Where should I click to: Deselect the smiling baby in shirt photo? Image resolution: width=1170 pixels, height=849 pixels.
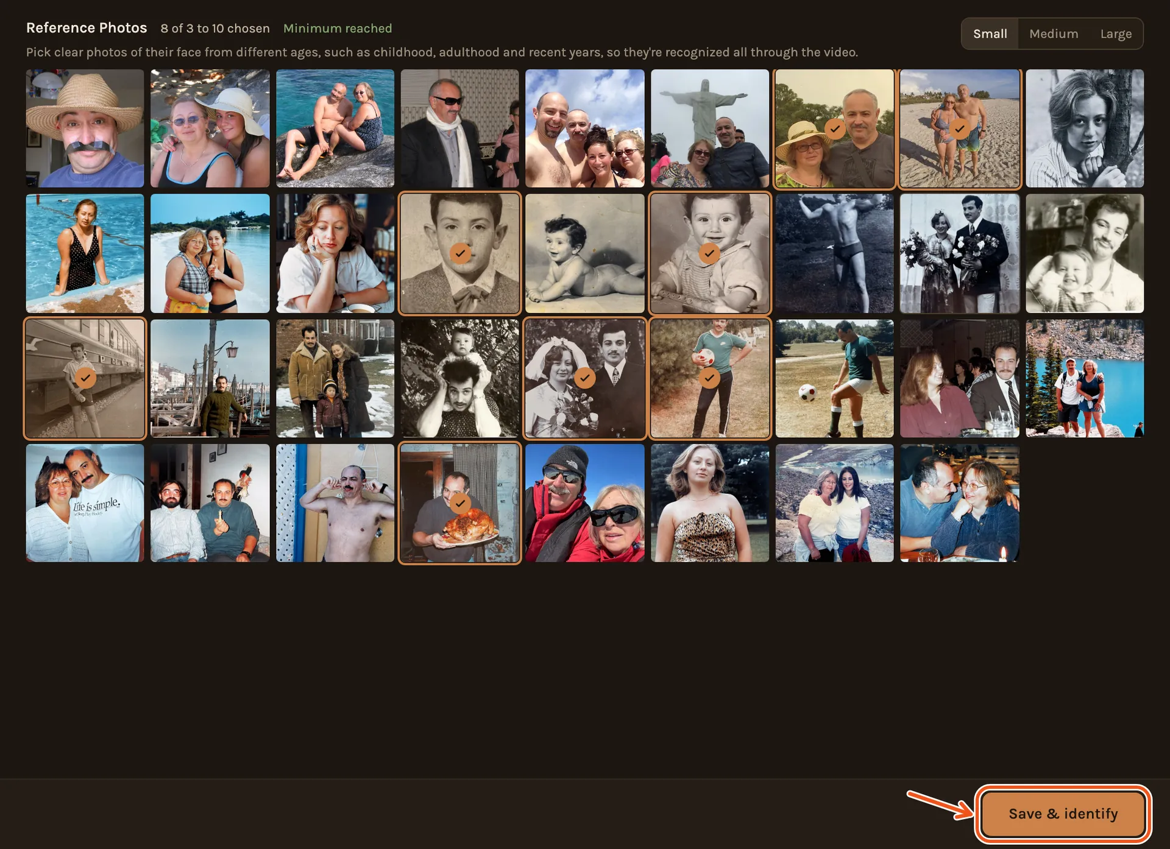[709, 253]
